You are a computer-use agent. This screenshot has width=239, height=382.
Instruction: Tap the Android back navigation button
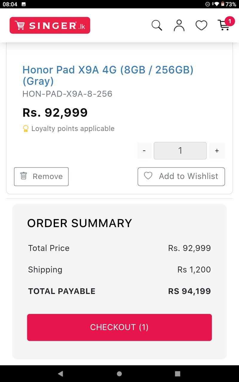(61, 374)
